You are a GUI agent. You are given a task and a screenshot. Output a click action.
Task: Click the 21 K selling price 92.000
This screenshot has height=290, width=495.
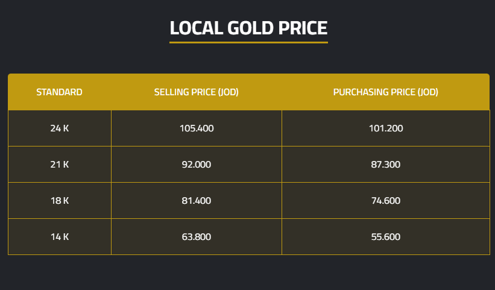tap(197, 165)
